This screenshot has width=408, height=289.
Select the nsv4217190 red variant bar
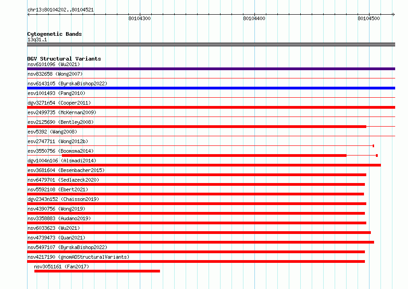[196, 261]
